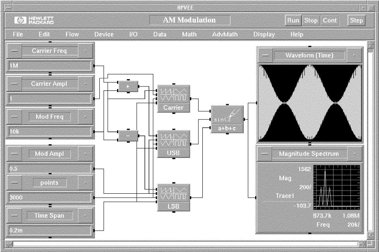The width and height of the screenshot is (379, 252).
Task: Open the Carrier Freq object menu button
Action: click(x=14, y=51)
